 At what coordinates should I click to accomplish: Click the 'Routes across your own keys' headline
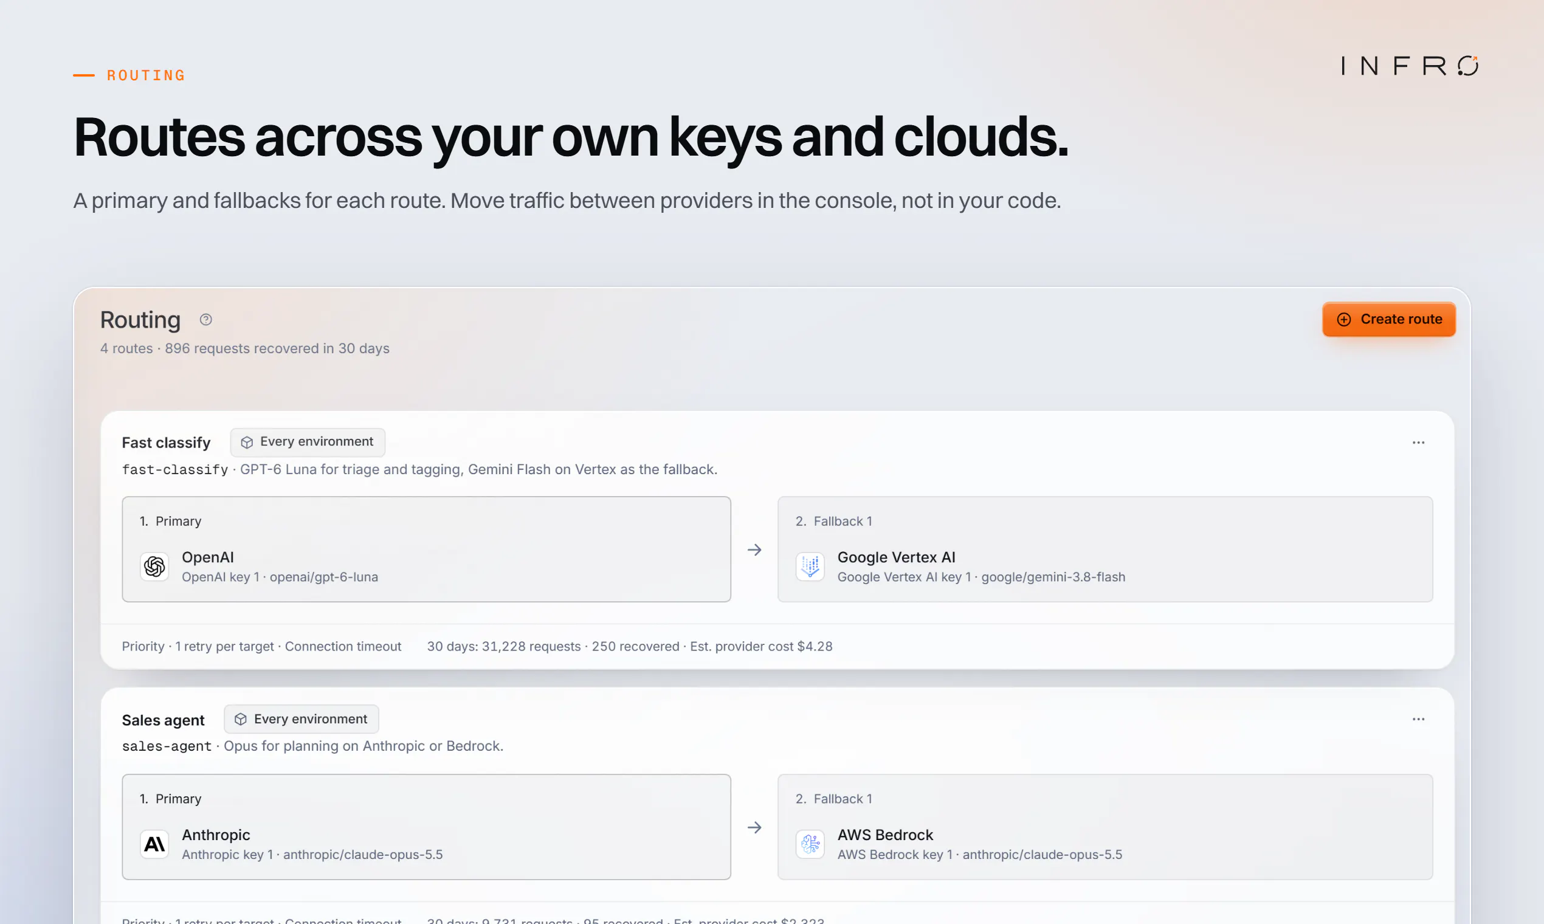pyautogui.click(x=570, y=138)
